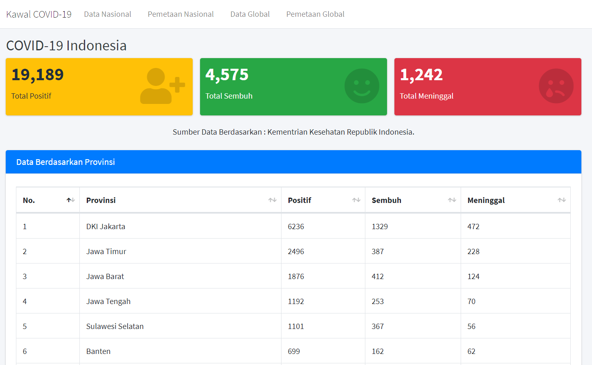Select the Jawa Barat province cell

(x=180, y=276)
